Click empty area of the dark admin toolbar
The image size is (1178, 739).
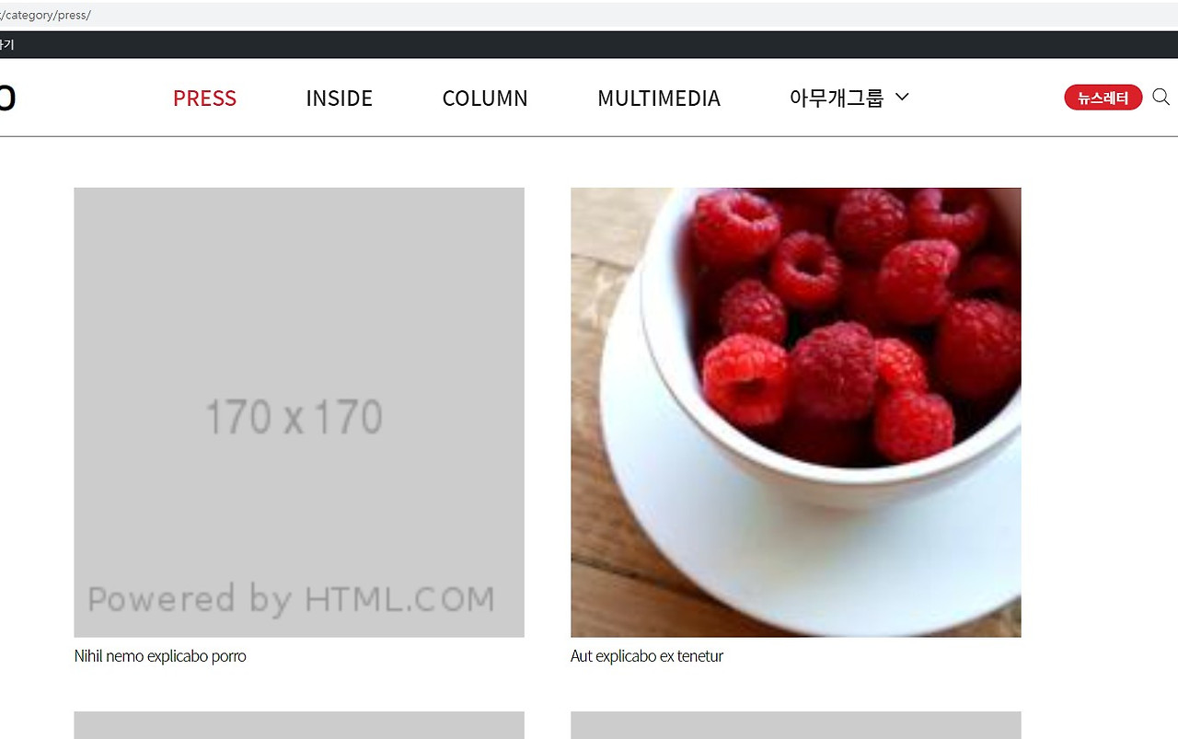(x=589, y=44)
